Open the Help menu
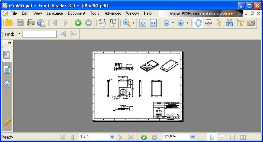The height and width of the screenshot is (142, 263). coord(148,13)
